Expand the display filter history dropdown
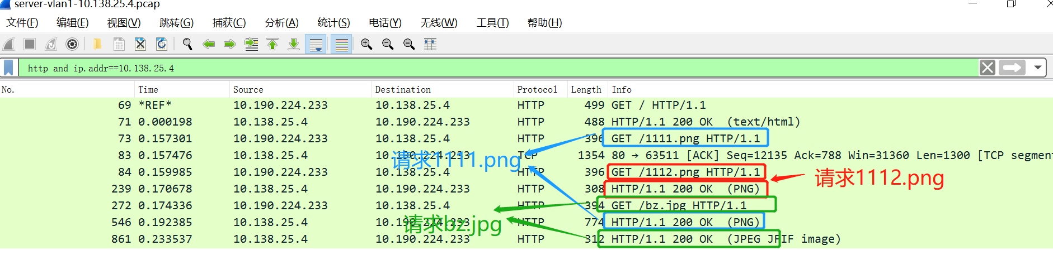This screenshot has width=1053, height=274. [x=1038, y=68]
